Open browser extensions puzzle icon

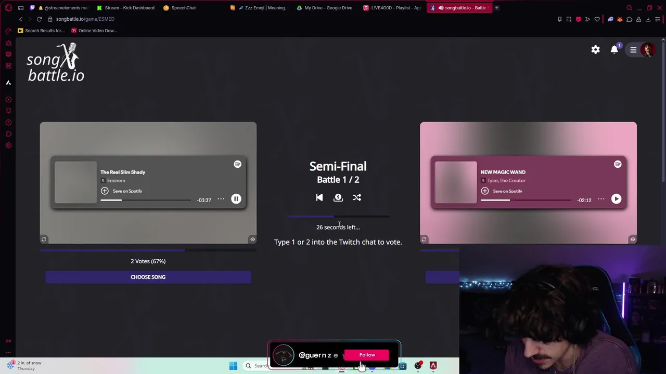point(629,19)
